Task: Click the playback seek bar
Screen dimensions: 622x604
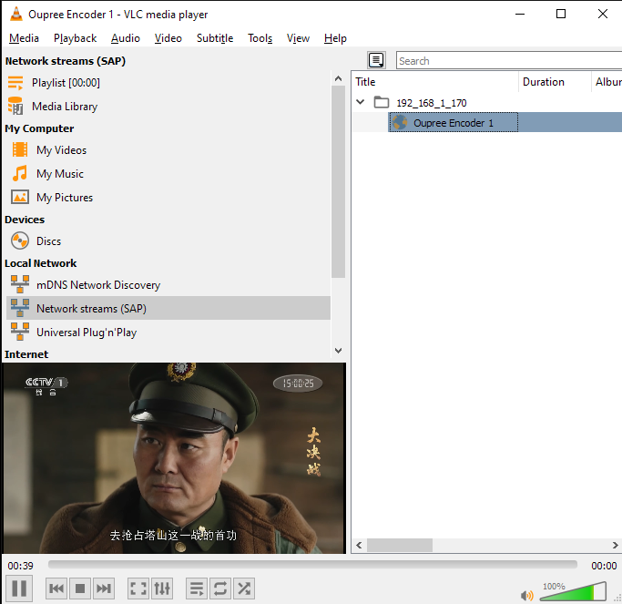Action: 312,564
